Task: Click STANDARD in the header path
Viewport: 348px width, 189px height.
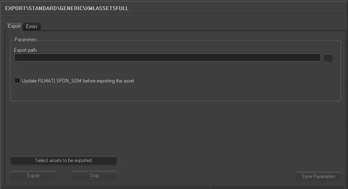Action: pyautogui.click(x=44, y=8)
